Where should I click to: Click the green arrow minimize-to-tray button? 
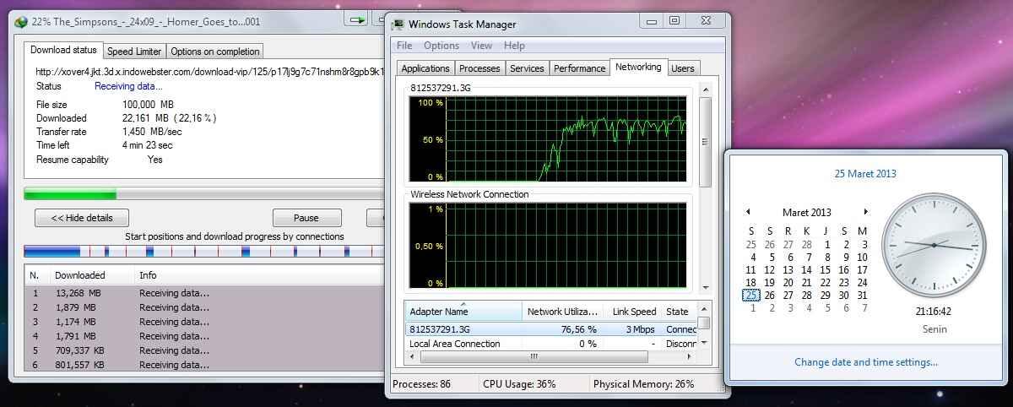357,19
